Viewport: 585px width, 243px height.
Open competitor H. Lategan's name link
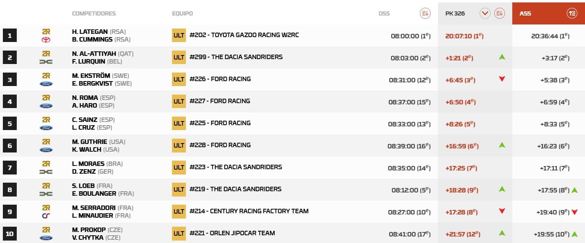click(91, 31)
